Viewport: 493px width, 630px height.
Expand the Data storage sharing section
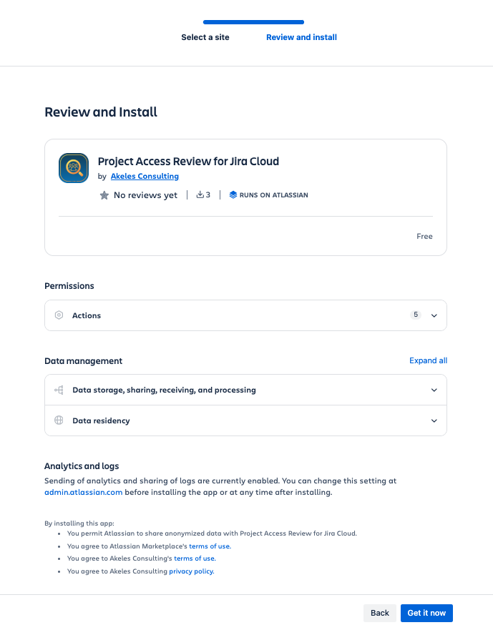tap(434, 390)
